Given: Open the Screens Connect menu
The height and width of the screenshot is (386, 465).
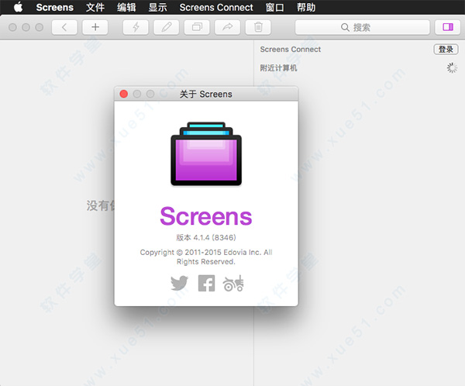Looking at the screenshot, I should (216, 8).
